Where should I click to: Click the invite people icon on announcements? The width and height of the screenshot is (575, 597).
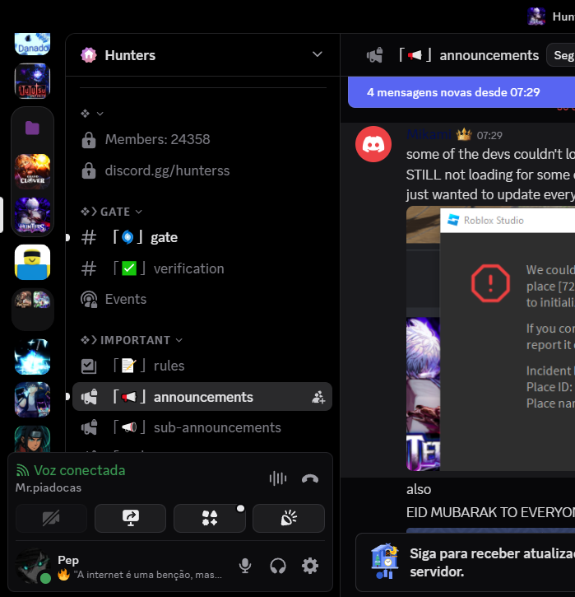pyautogui.click(x=318, y=397)
